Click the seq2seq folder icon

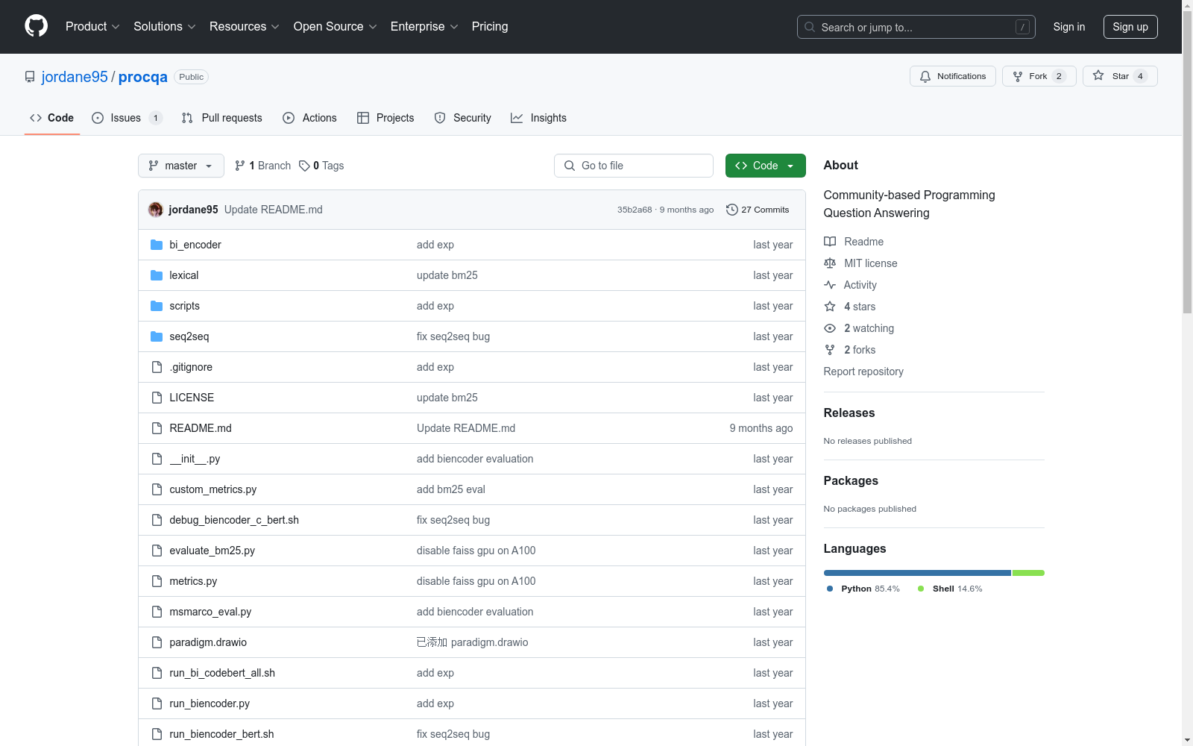click(x=157, y=336)
